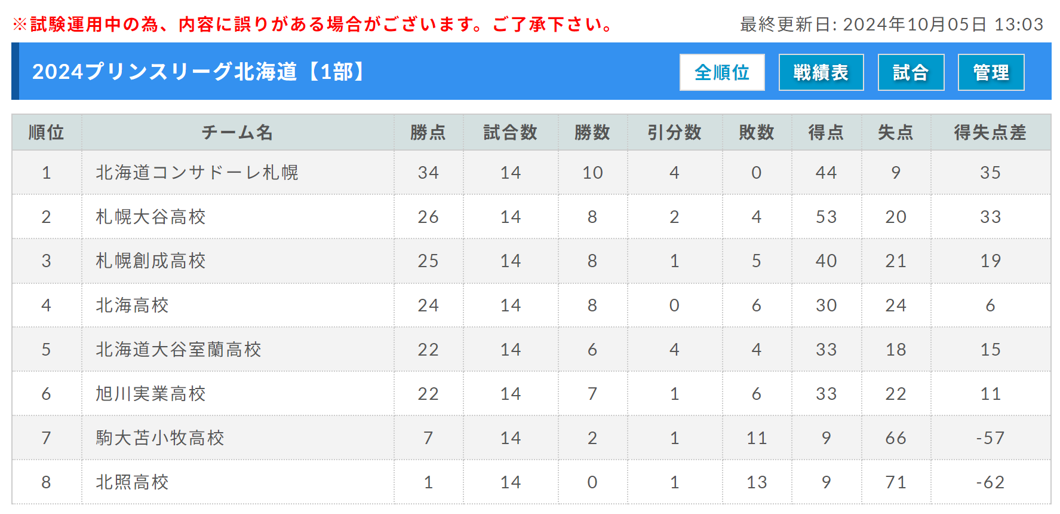The width and height of the screenshot is (1060, 514).
Task: Select team 駒大苫小牧高校
Action: (x=160, y=438)
